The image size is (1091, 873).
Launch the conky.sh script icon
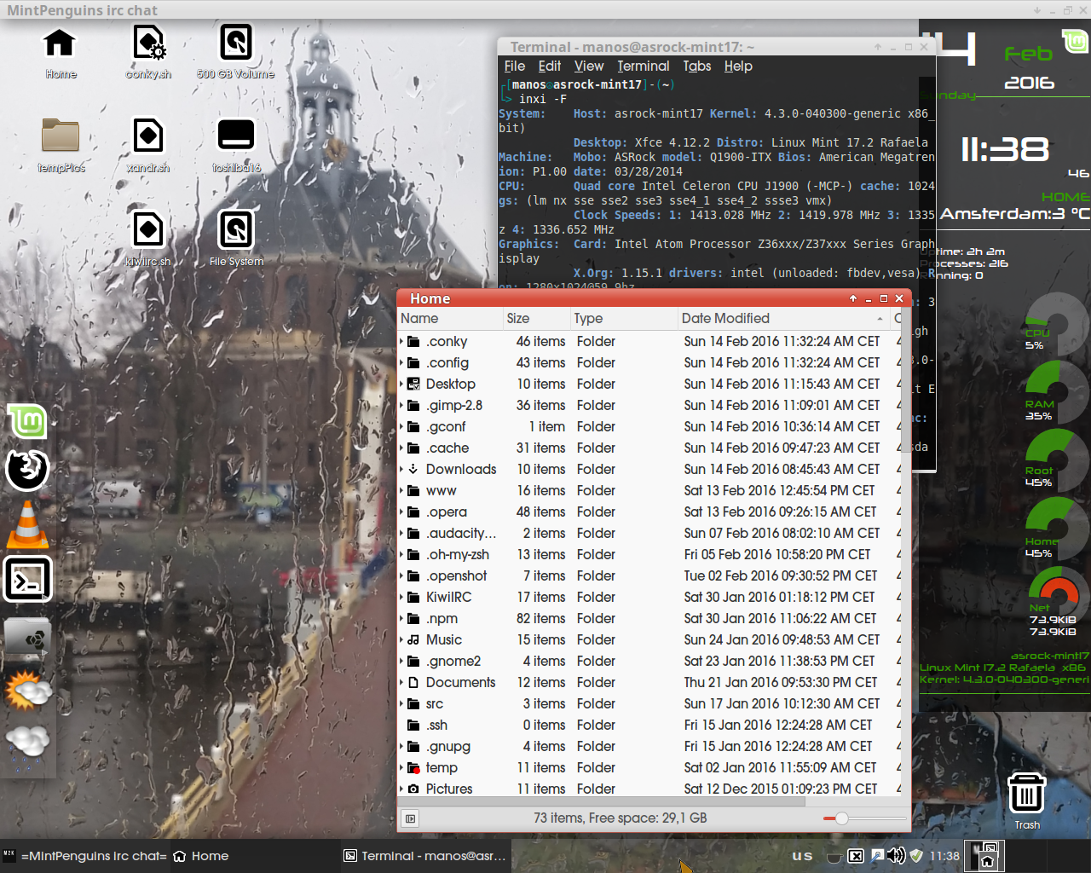[148, 43]
